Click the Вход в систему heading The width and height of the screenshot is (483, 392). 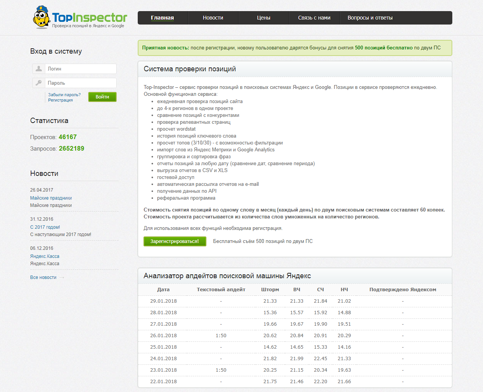click(56, 51)
